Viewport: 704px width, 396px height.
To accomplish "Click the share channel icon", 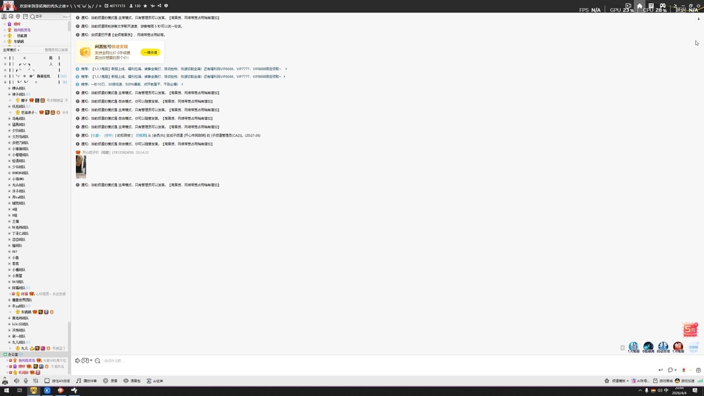I will 159,6.
